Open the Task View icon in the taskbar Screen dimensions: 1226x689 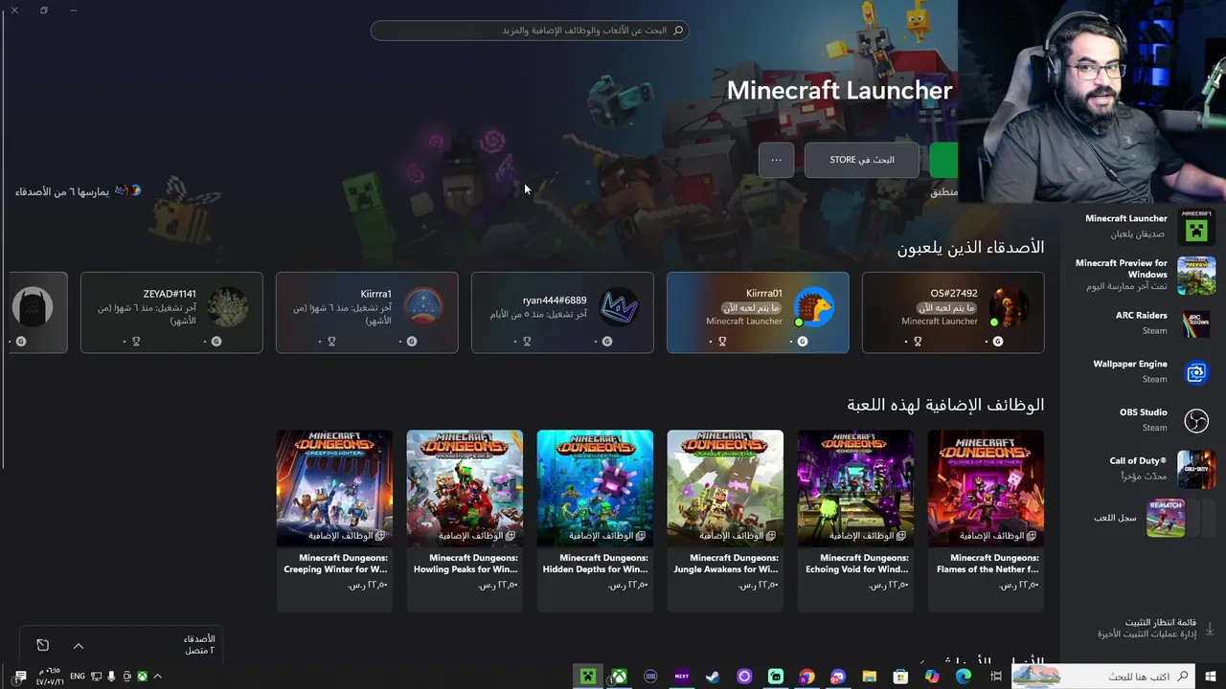click(996, 677)
